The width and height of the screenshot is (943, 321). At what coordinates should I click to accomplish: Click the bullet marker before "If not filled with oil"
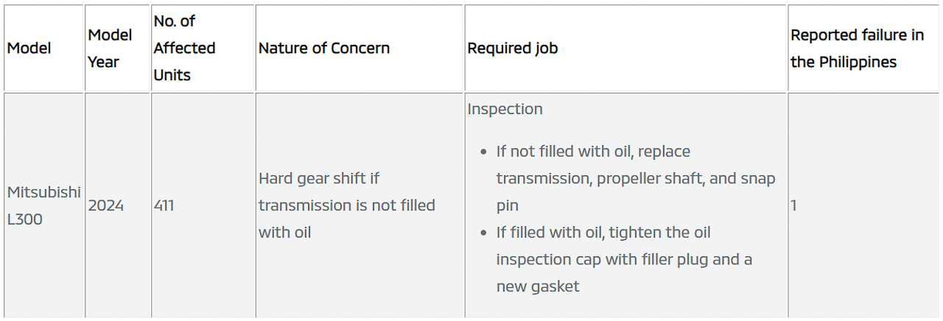tap(483, 152)
